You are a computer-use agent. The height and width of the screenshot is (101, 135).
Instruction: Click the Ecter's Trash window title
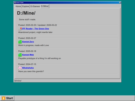pyautogui.click(x=20, y=2)
